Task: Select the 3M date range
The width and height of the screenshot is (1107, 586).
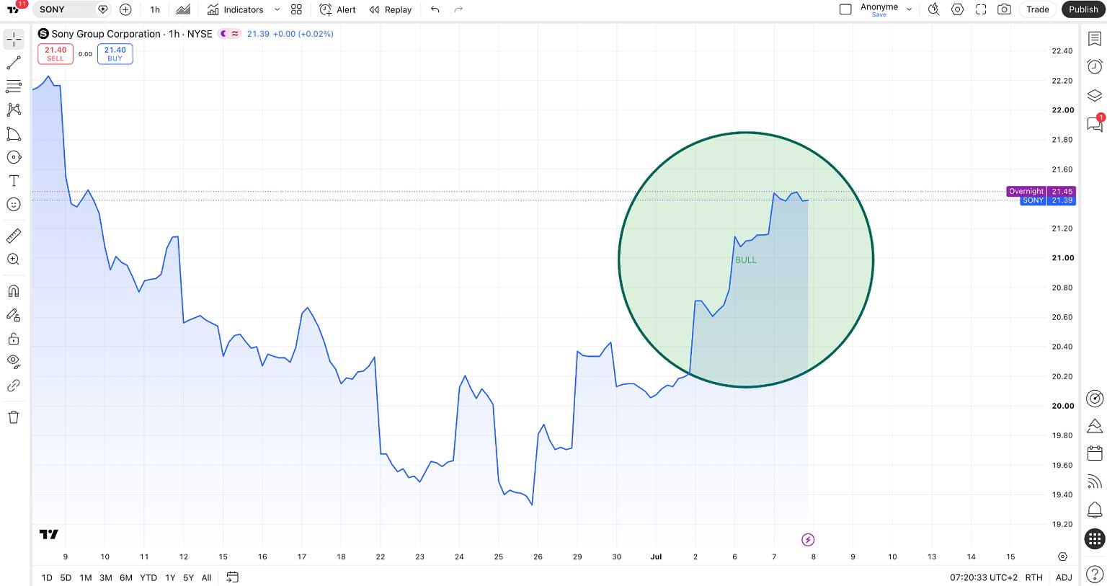Action: point(106,577)
